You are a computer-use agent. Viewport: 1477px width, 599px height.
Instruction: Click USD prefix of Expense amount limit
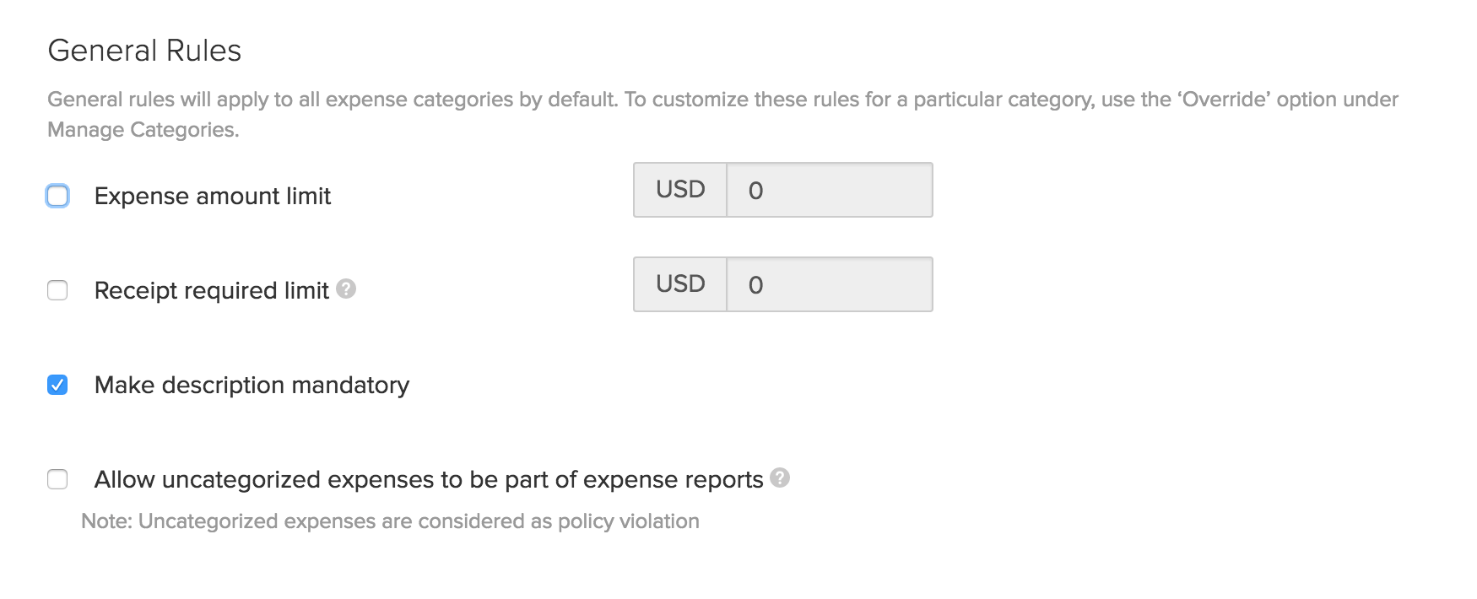click(680, 190)
